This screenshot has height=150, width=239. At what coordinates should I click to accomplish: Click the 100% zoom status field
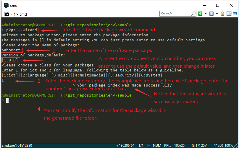click(x=229, y=146)
